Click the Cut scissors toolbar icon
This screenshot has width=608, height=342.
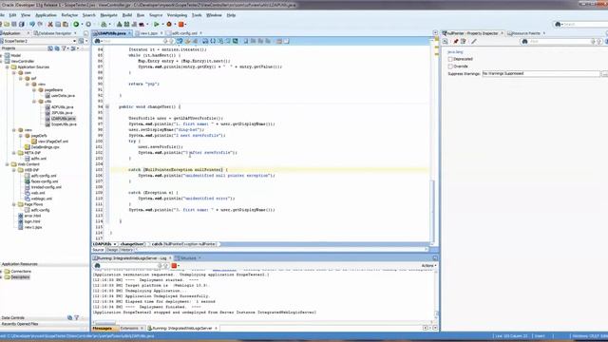pyautogui.click(x=50, y=25)
